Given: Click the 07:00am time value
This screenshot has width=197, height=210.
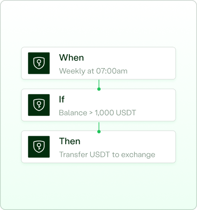Looking at the screenshot, I should pyautogui.click(x=112, y=71).
